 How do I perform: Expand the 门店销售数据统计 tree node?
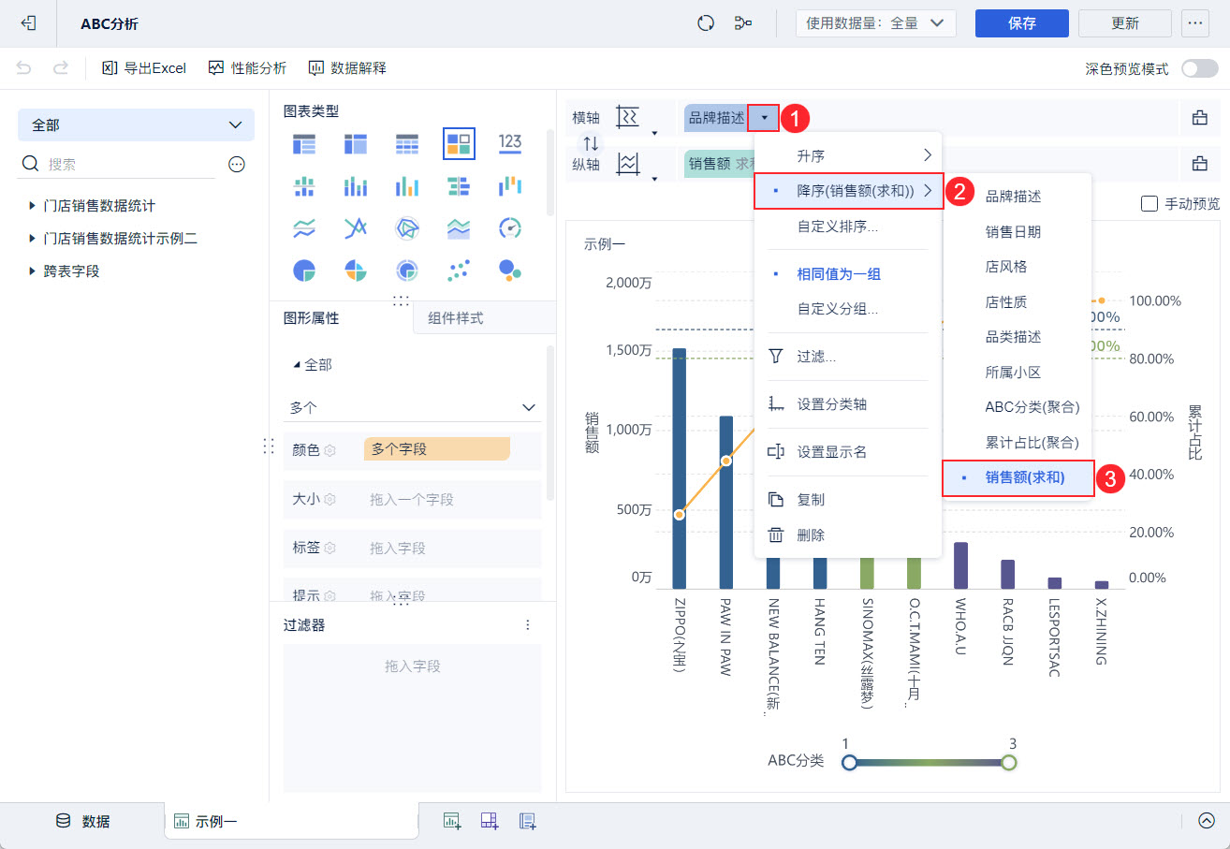tap(34, 205)
